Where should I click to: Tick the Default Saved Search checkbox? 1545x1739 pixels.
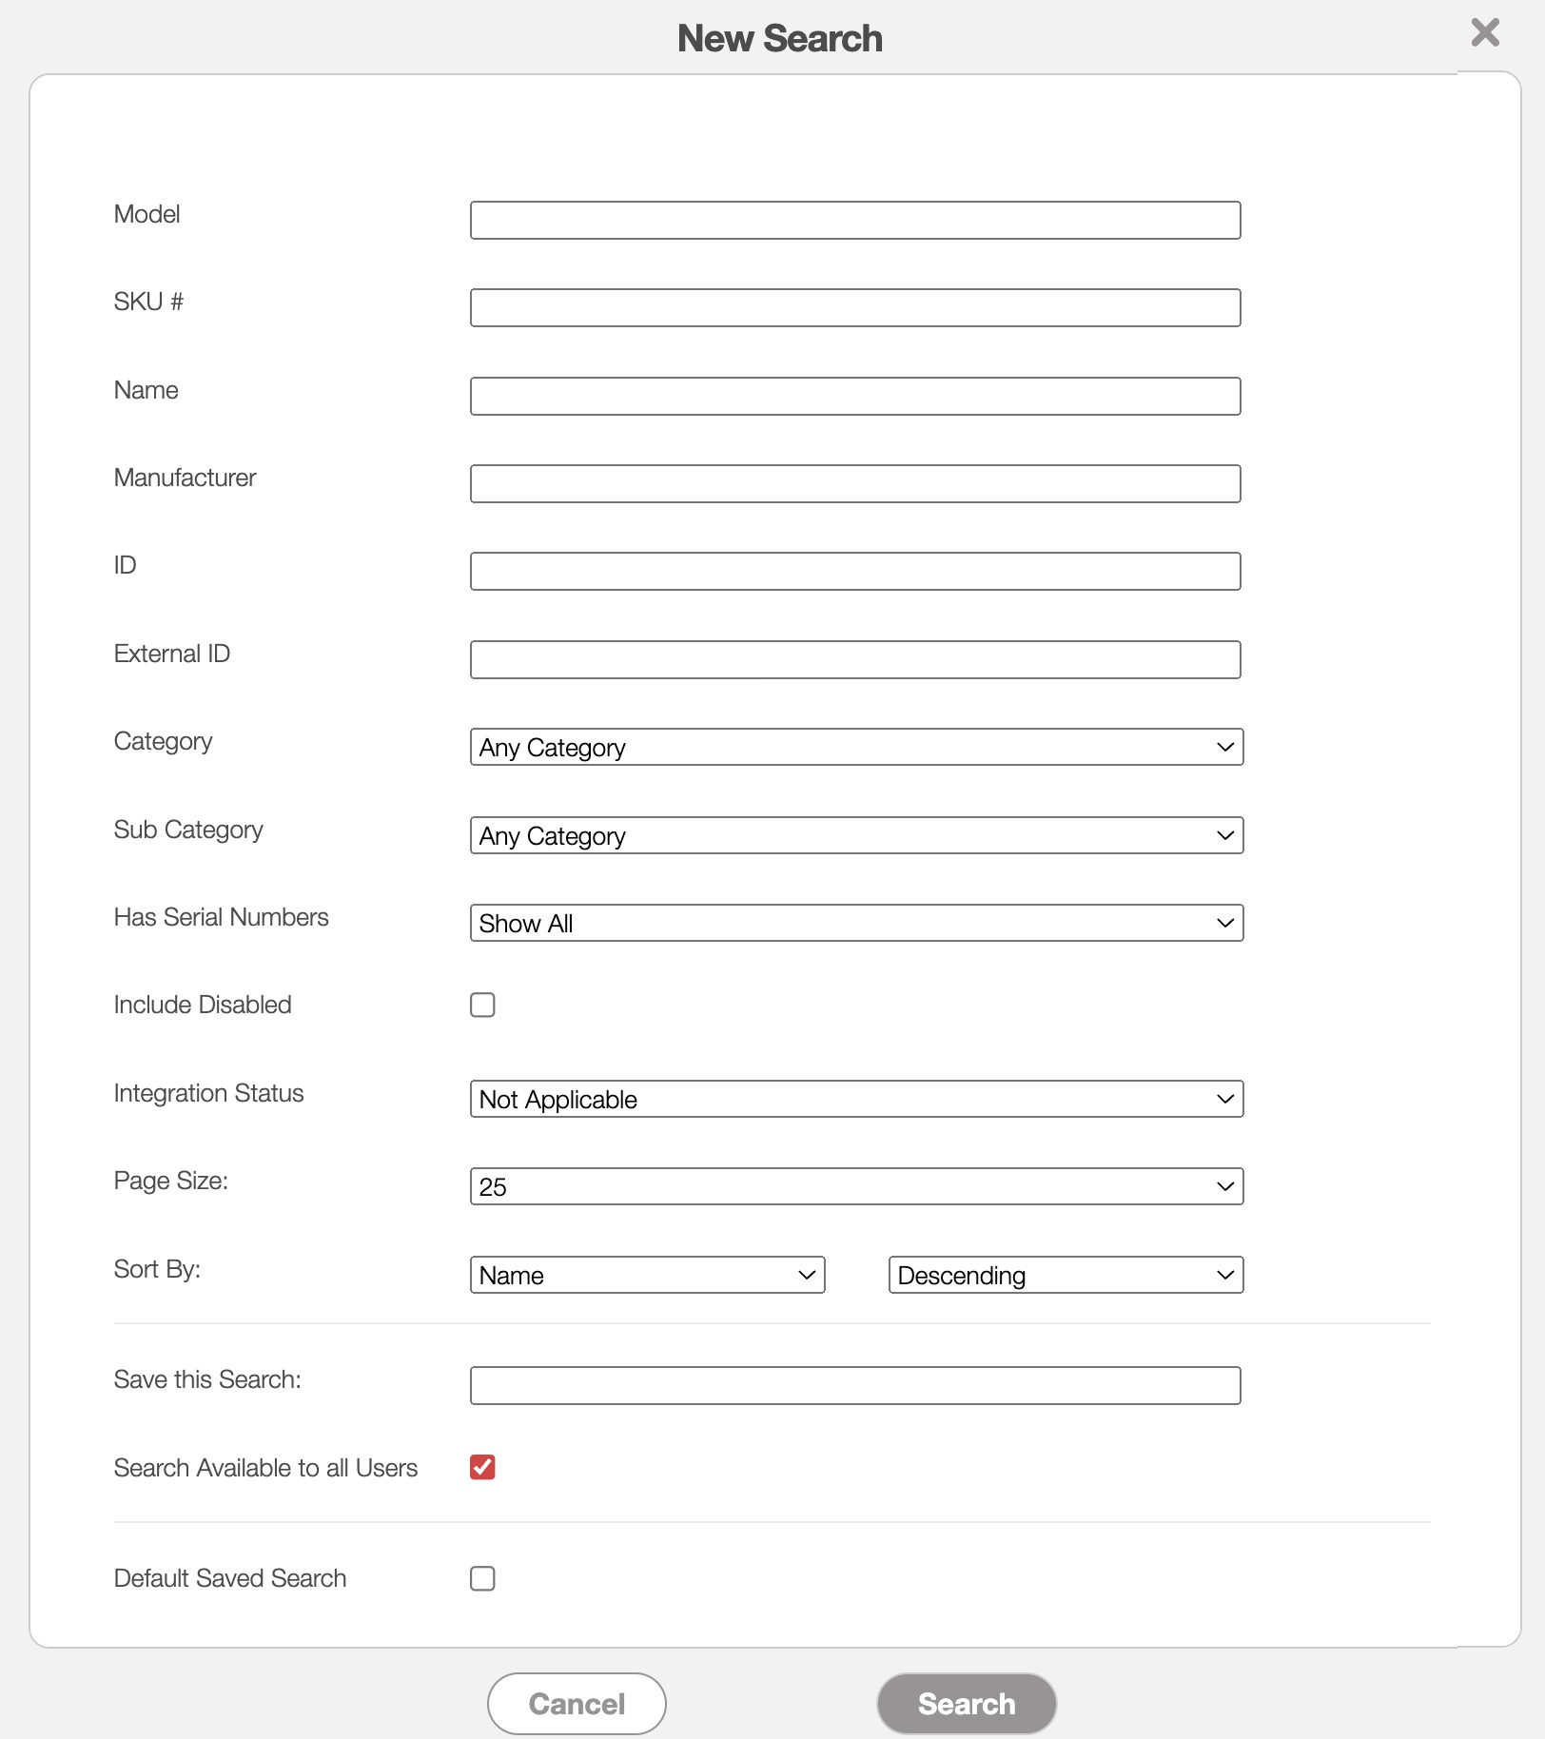[x=482, y=1579]
